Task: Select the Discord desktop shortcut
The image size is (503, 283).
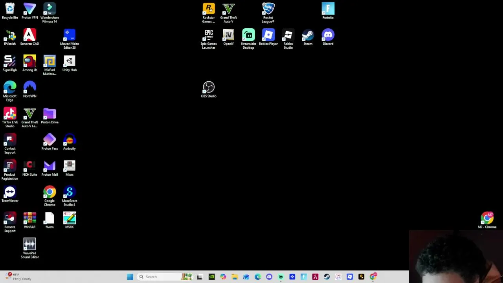Action: (x=328, y=37)
